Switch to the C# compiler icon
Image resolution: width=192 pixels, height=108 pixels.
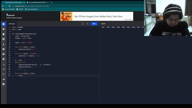click(x=4, y=59)
